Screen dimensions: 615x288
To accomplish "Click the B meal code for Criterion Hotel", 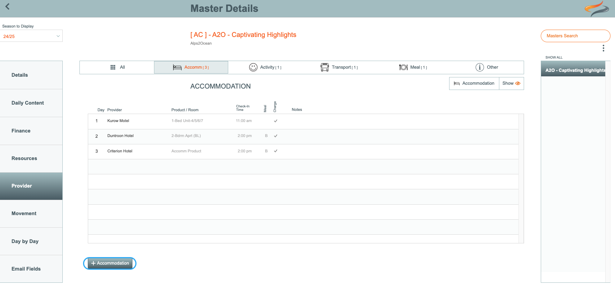I will point(266,151).
